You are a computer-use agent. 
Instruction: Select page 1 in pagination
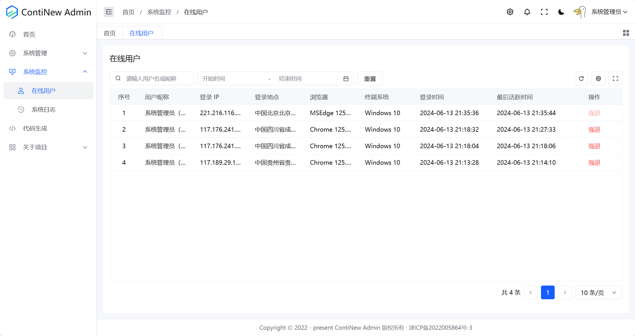[x=548, y=292]
